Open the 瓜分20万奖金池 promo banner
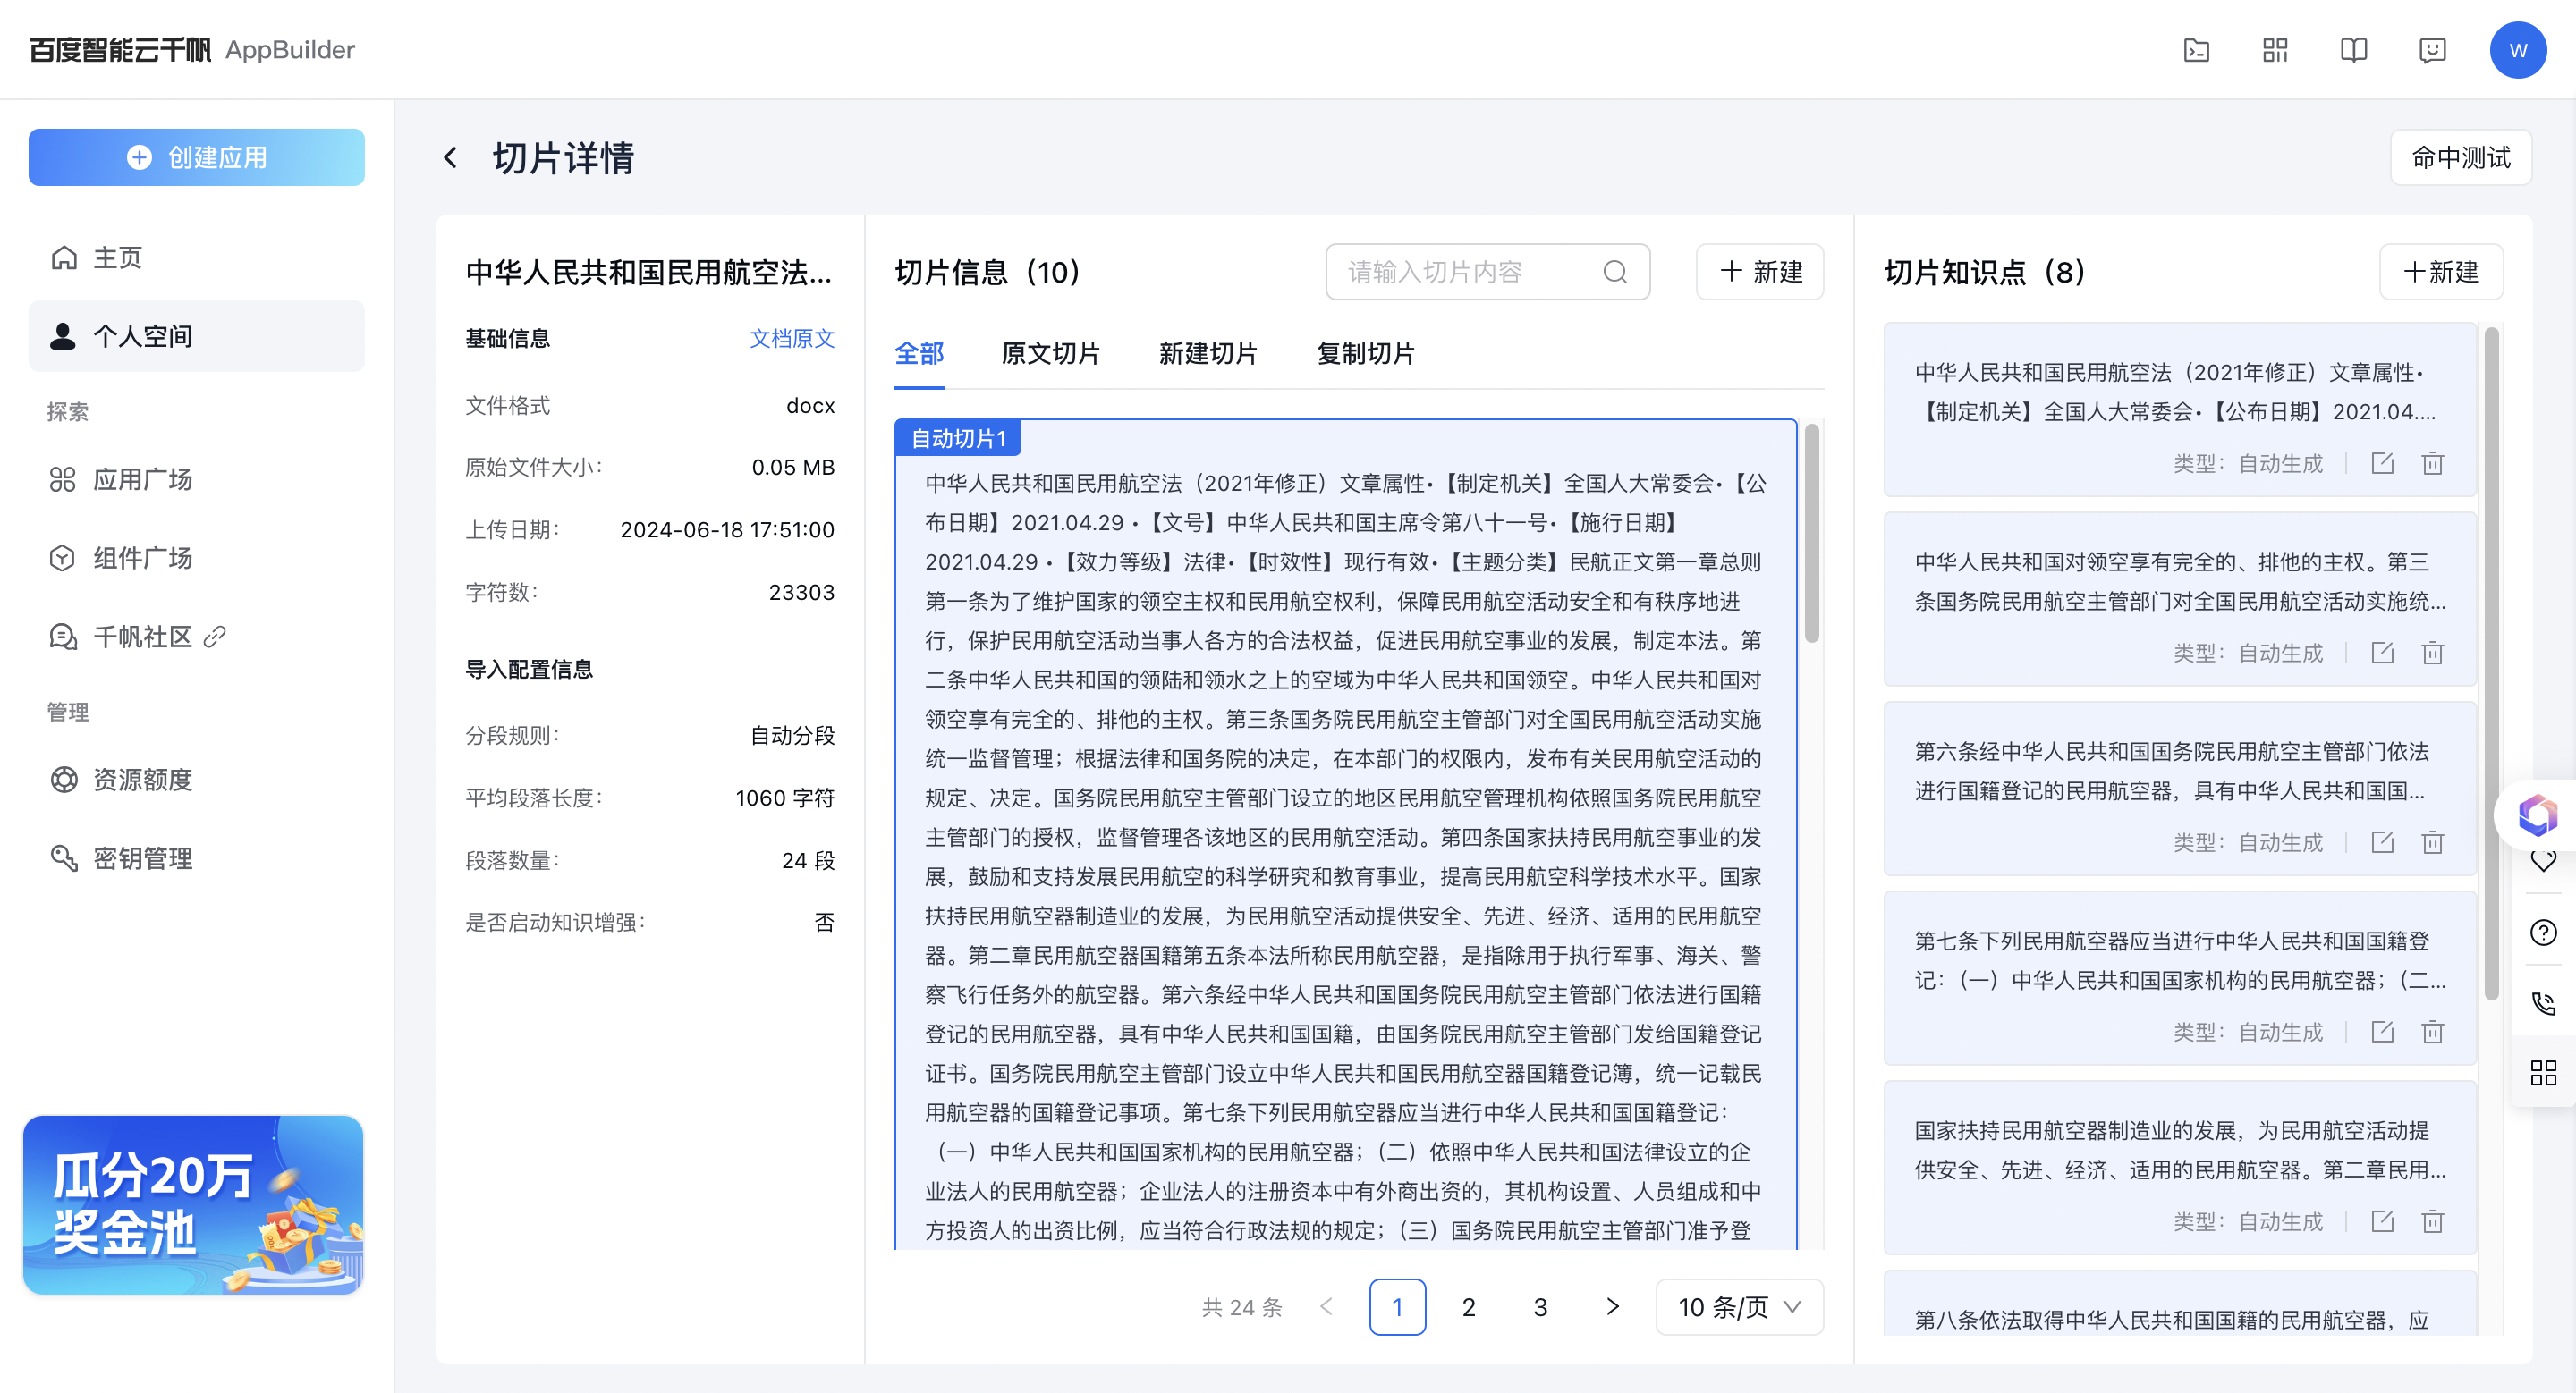Viewport: 2576px width, 1393px height. click(x=194, y=1205)
